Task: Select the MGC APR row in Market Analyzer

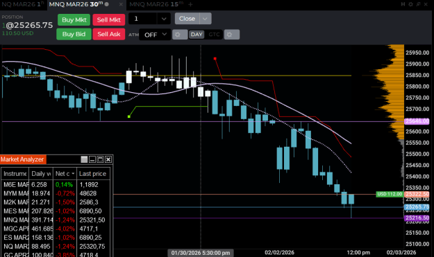Action: (x=56, y=229)
